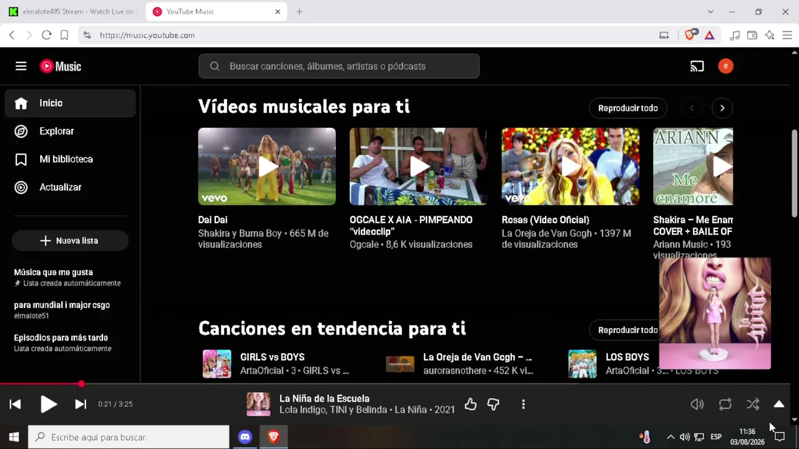
Task: Cast YouTube Music to a device
Action: (697, 66)
